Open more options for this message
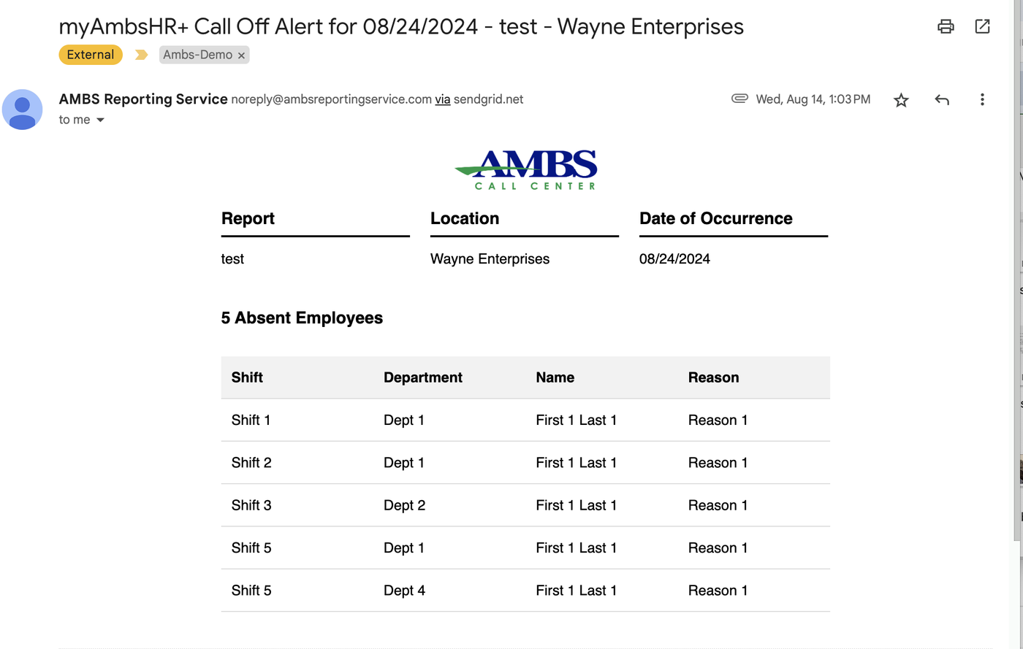Screen dimensions: 1023x649 pyautogui.click(x=982, y=99)
